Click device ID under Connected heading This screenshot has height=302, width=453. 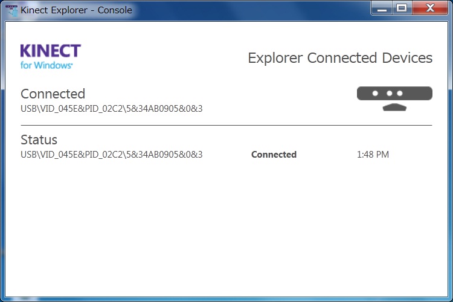[112, 109]
